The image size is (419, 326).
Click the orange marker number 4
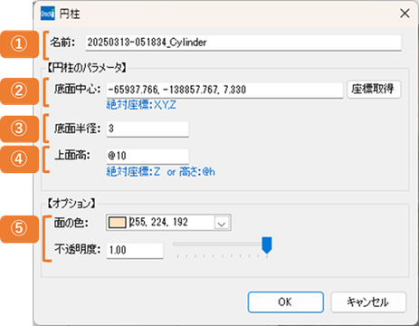[x=19, y=159]
